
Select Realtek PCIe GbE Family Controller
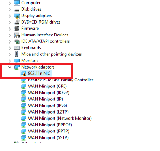pos(60,80)
